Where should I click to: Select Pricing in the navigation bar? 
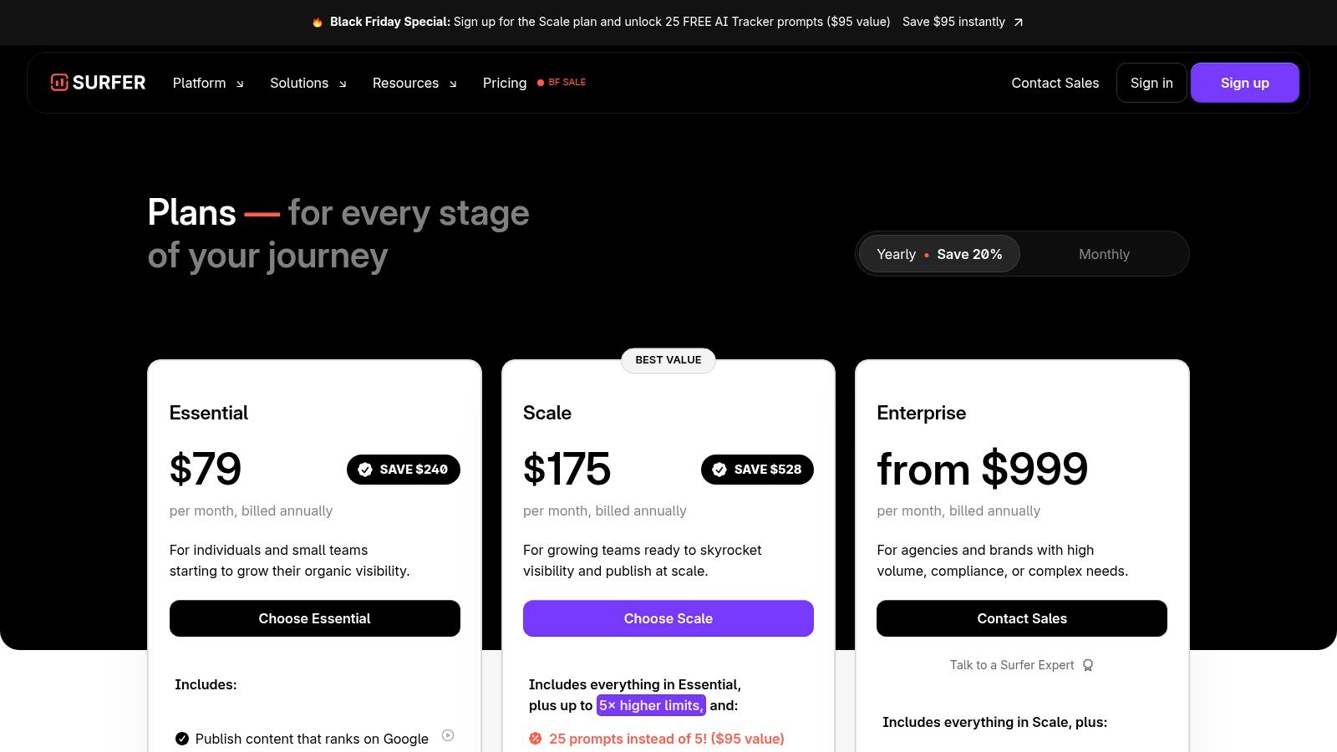tap(504, 83)
